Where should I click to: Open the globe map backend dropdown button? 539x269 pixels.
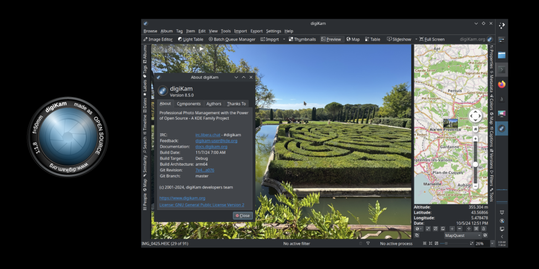419,229
